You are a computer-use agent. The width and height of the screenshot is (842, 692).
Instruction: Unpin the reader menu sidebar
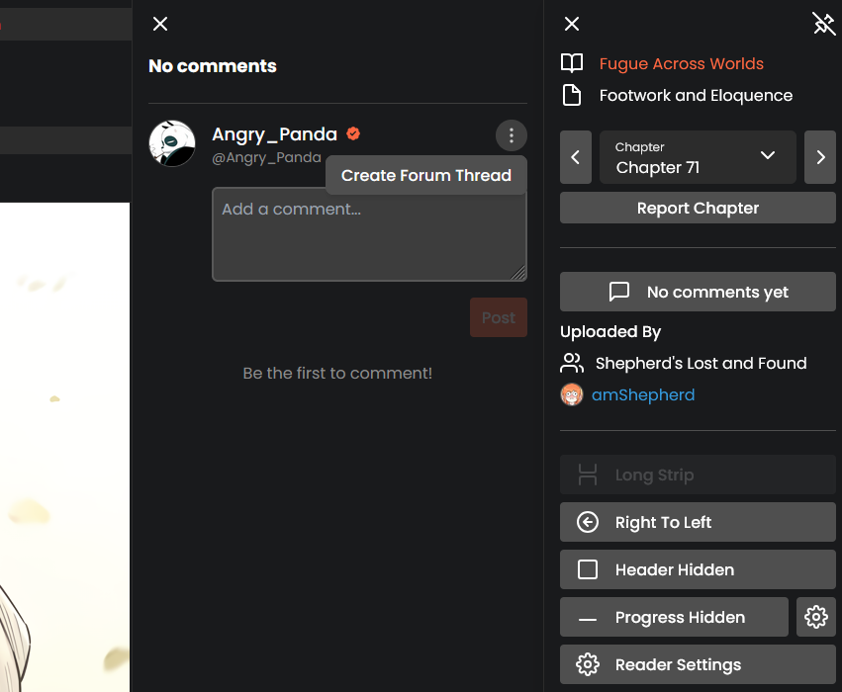tap(823, 24)
